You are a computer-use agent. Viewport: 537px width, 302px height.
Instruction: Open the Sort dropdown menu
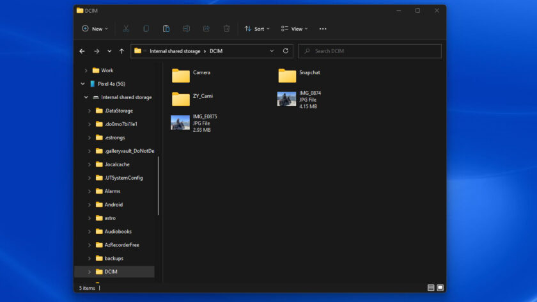(x=257, y=29)
